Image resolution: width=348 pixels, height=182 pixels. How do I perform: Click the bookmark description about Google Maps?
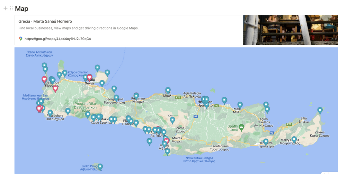coord(78,28)
